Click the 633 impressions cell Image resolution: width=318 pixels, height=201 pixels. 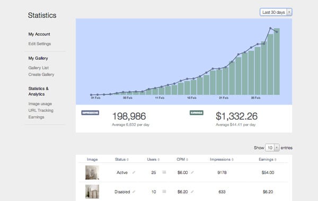tap(222, 191)
